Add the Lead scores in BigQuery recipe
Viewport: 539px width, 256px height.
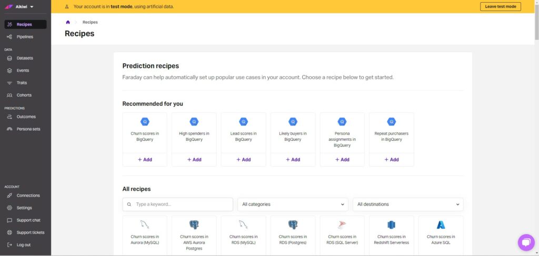click(x=243, y=159)
